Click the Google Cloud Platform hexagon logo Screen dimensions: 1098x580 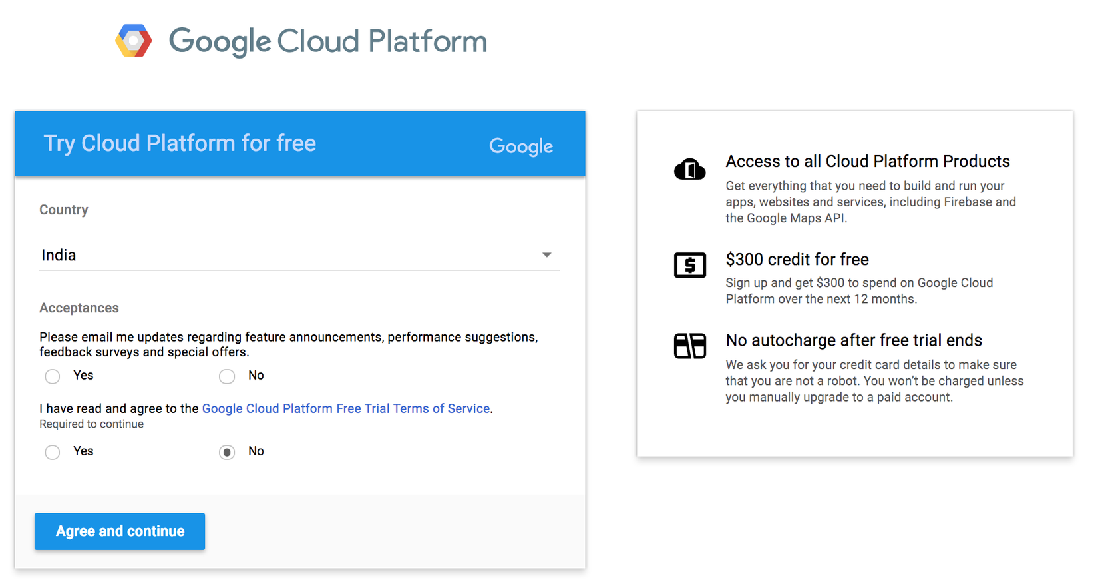pos(134,41)
